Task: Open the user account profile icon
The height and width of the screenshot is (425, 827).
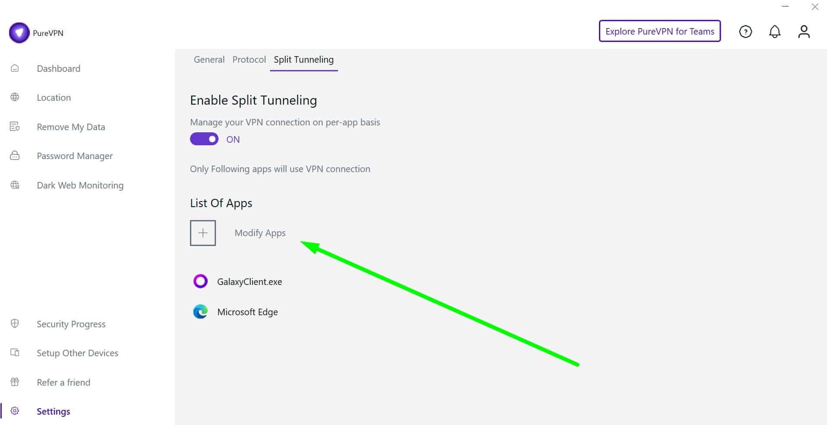Action: coord(804,32)
